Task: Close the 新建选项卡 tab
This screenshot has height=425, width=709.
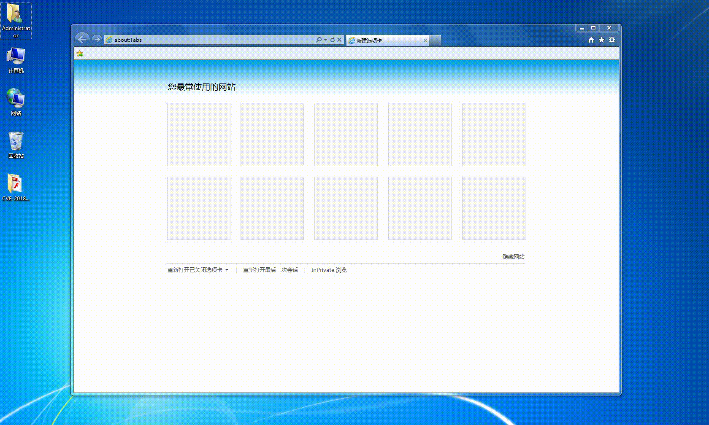Action: [425, 40]
